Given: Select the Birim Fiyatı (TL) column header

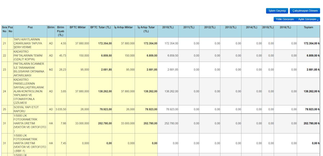Looking at the screenshot, I should [60, 31].
